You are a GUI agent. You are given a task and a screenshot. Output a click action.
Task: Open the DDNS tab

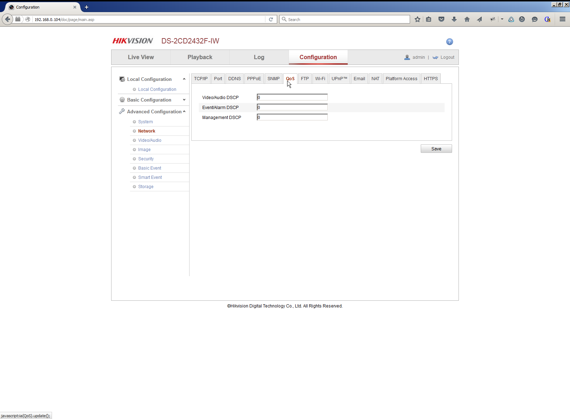234,79
